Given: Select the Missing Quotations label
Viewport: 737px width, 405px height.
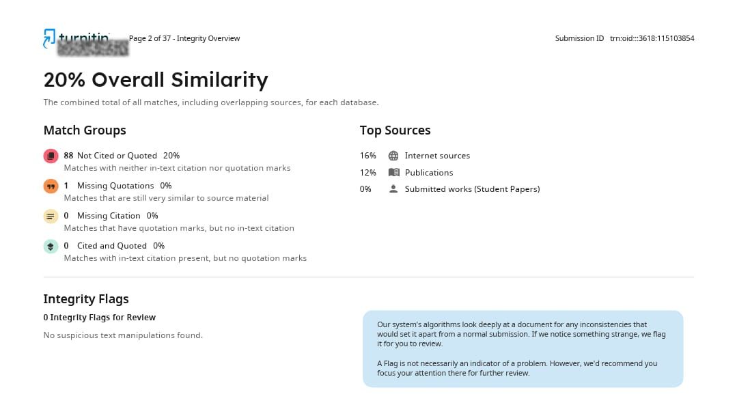Looking at the screenshot, I should pyautogui.click(x=115, y=186).
